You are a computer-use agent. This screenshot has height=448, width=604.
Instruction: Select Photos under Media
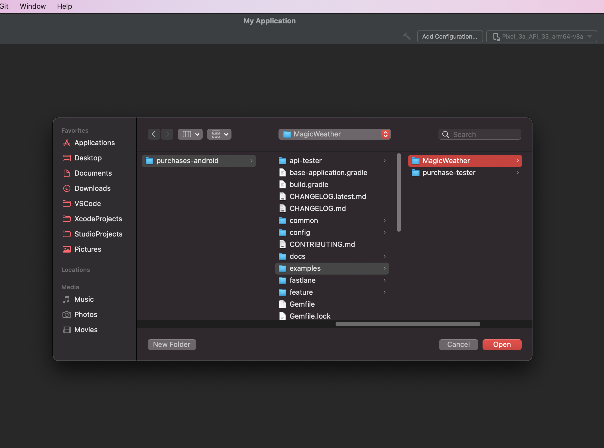[x=86, y=315]
